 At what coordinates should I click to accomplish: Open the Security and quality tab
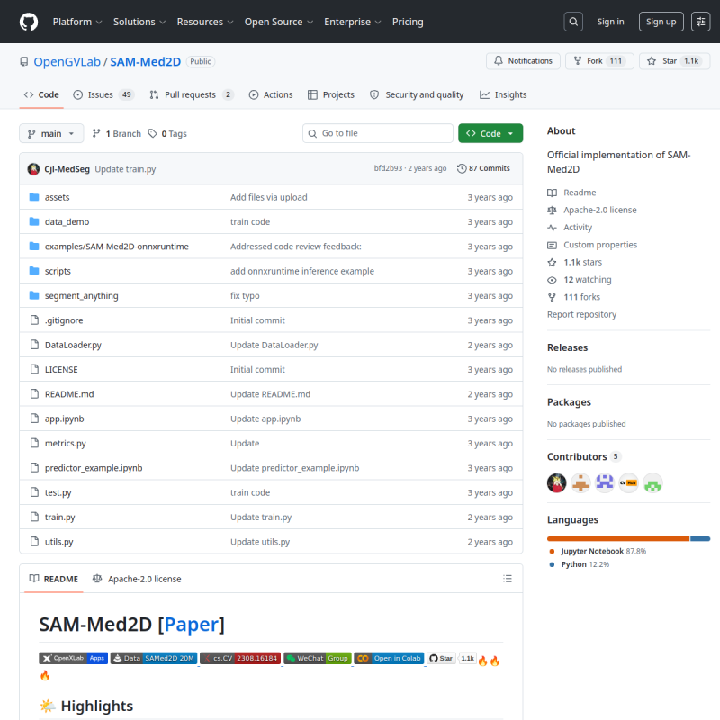coord(417,94)
